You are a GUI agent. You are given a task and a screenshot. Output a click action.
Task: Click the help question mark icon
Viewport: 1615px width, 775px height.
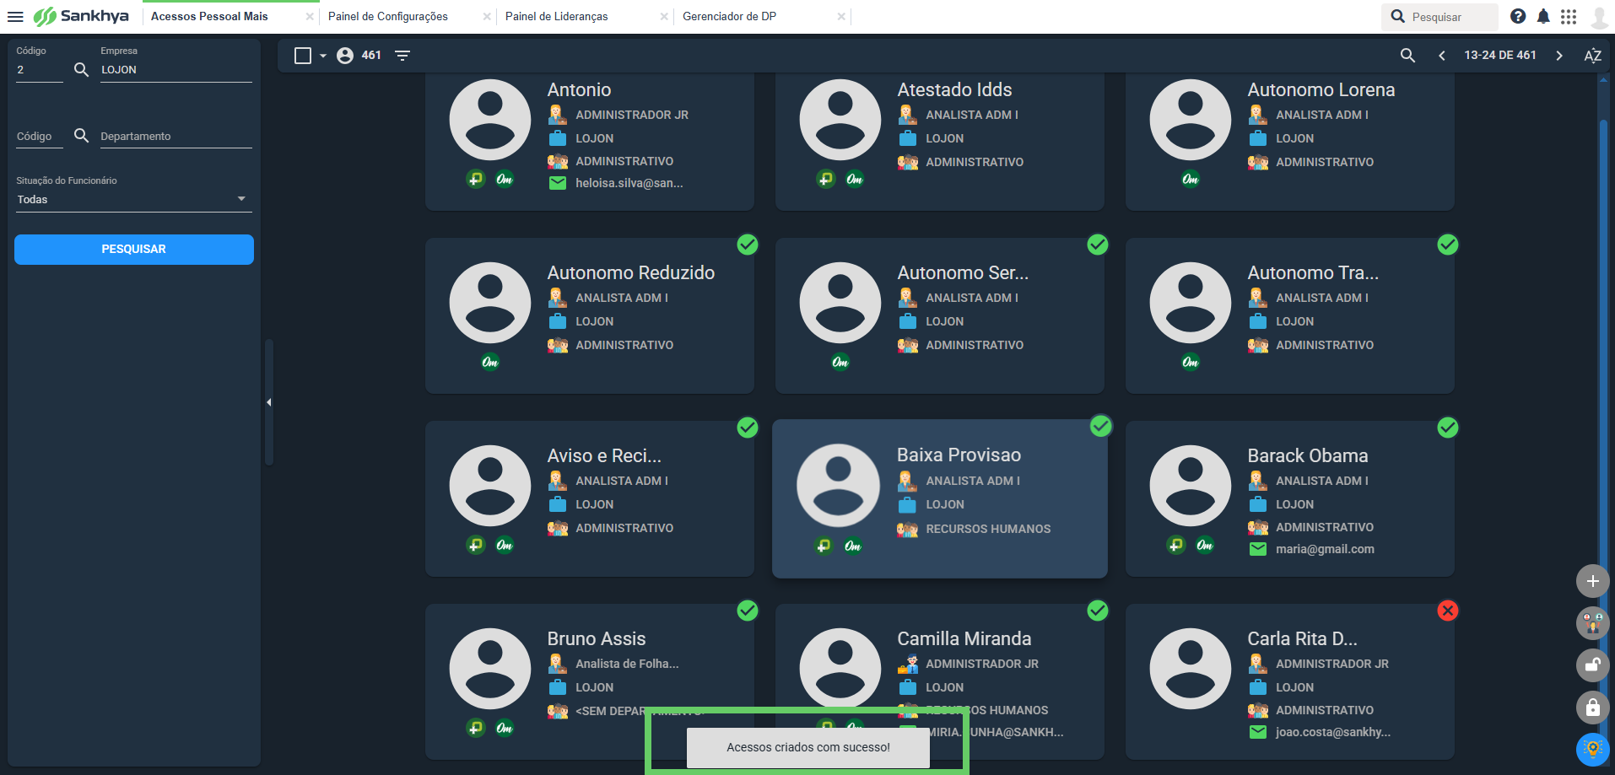[x=1518, y=16]
